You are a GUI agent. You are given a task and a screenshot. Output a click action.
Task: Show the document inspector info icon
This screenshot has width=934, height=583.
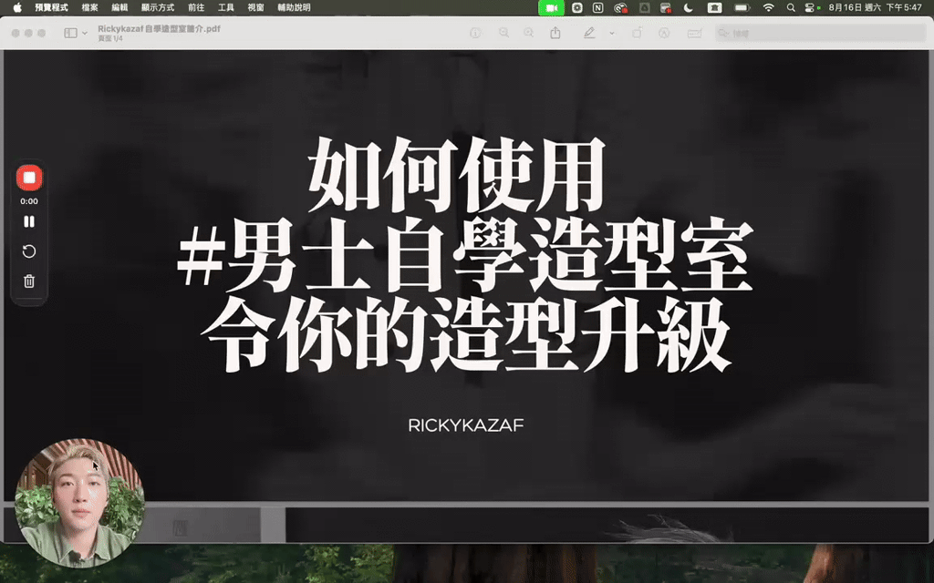(x=475, y=34)
